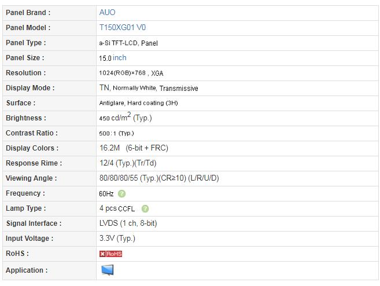Click the a-Si TFT-LCD, Panel value
The image size is (380, 286).
point(128,43)
